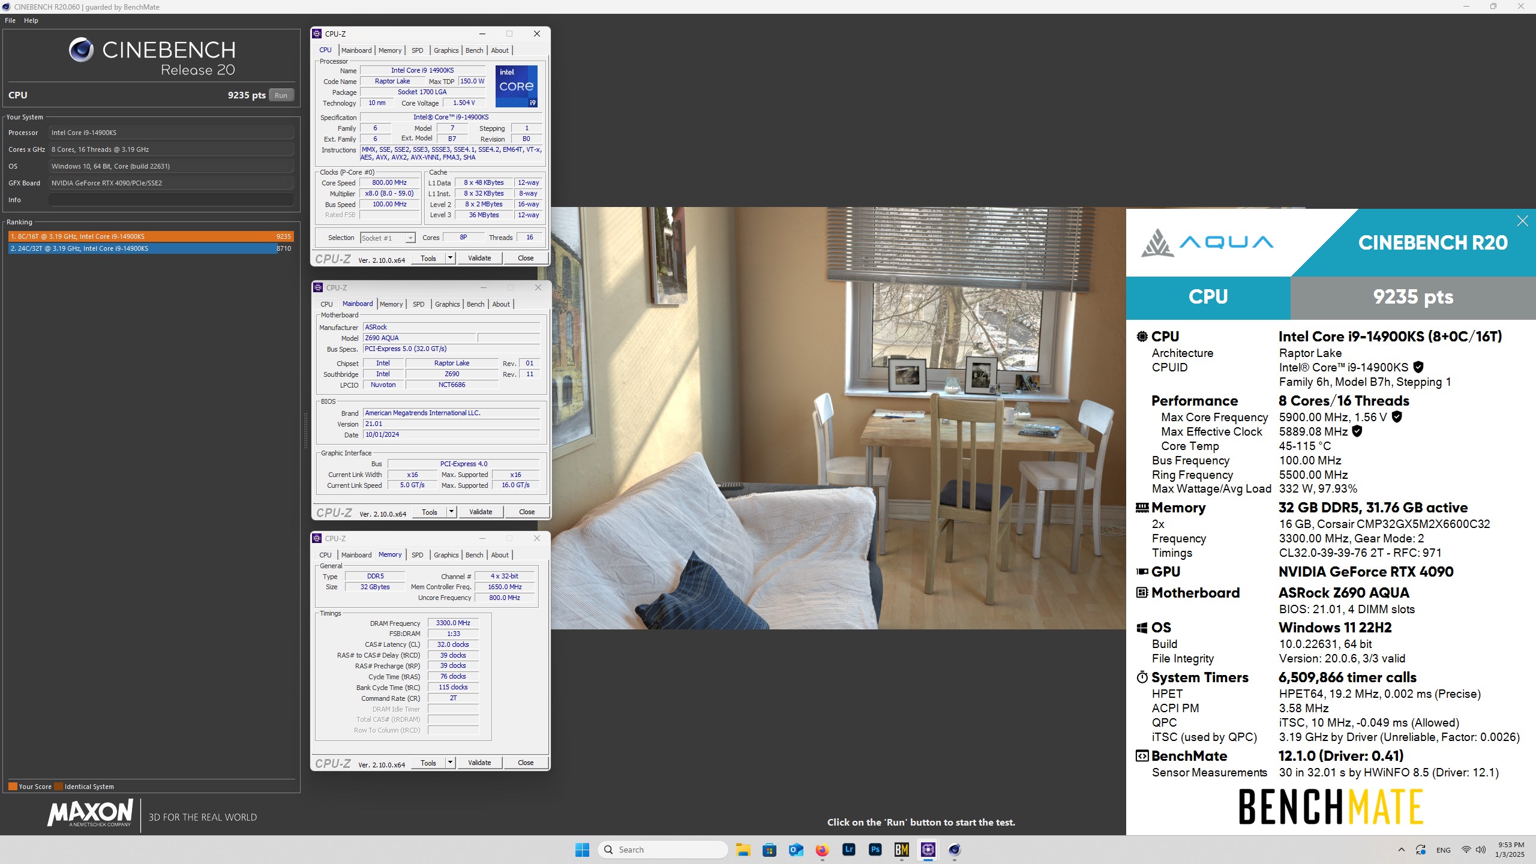The image size is (1536, 864).
Task: Switch to BenchMate in the taskbar
Action: 901,850
